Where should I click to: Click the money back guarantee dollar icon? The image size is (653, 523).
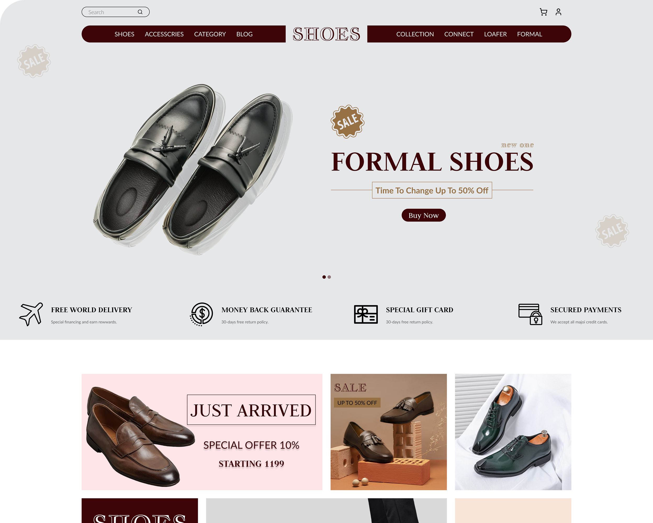pos(201,314)
